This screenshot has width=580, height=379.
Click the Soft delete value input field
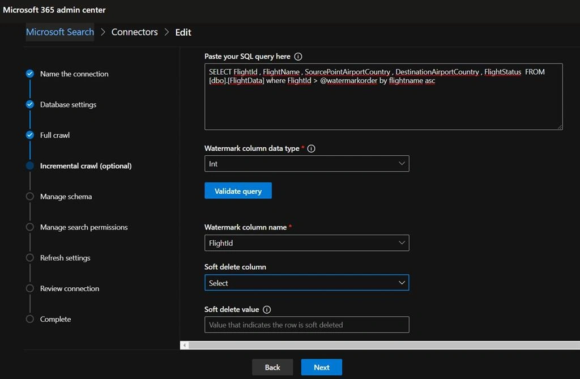(x=306, y=325)
